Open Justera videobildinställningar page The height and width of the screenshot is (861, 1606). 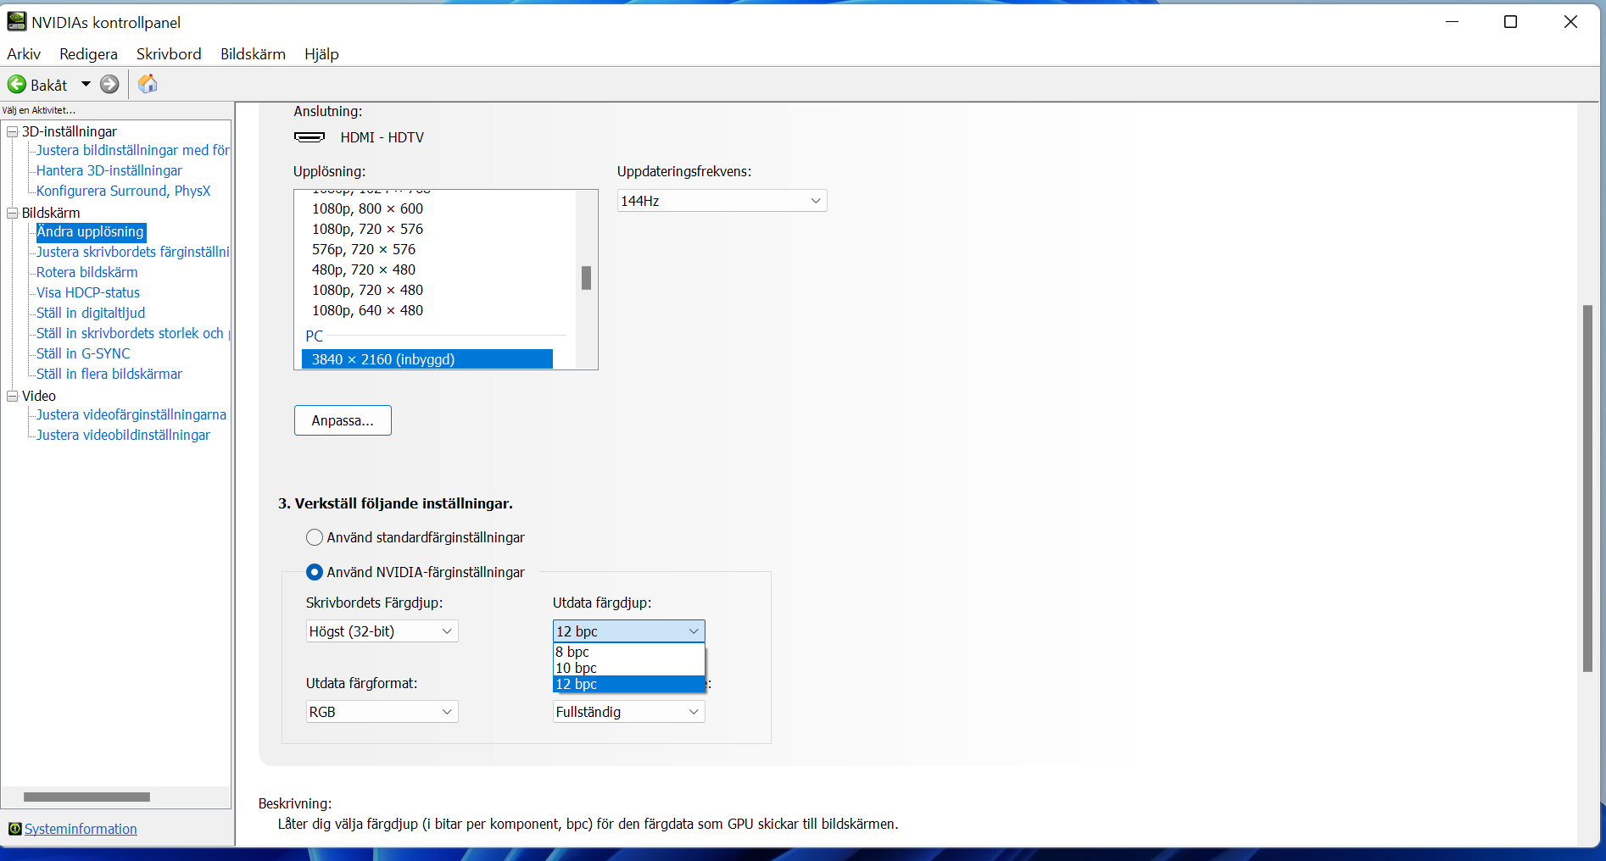point(123,435)
